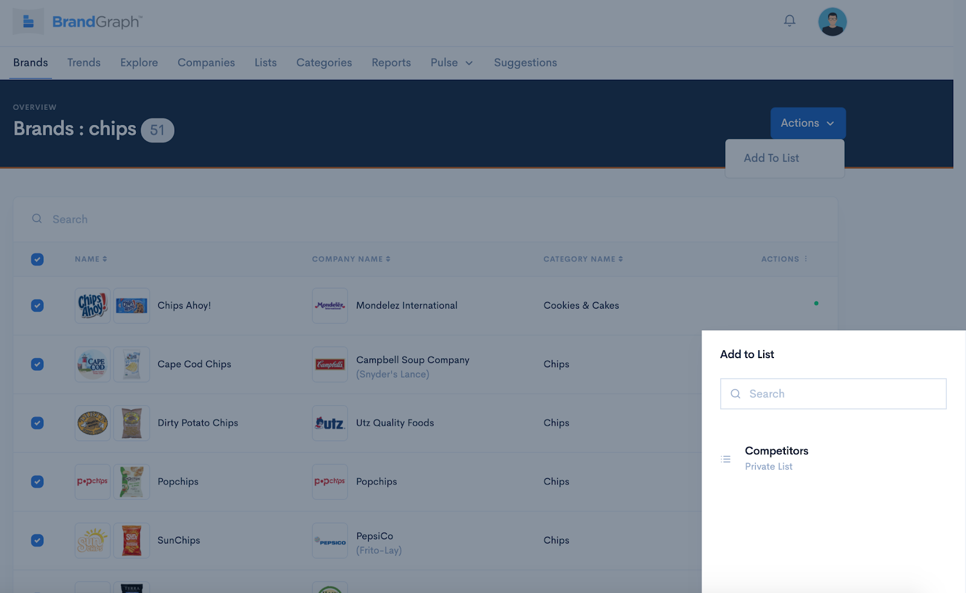Open the Actions column options dots
Viewport: 966px width, 593px height.
click(x=806, y=258)
